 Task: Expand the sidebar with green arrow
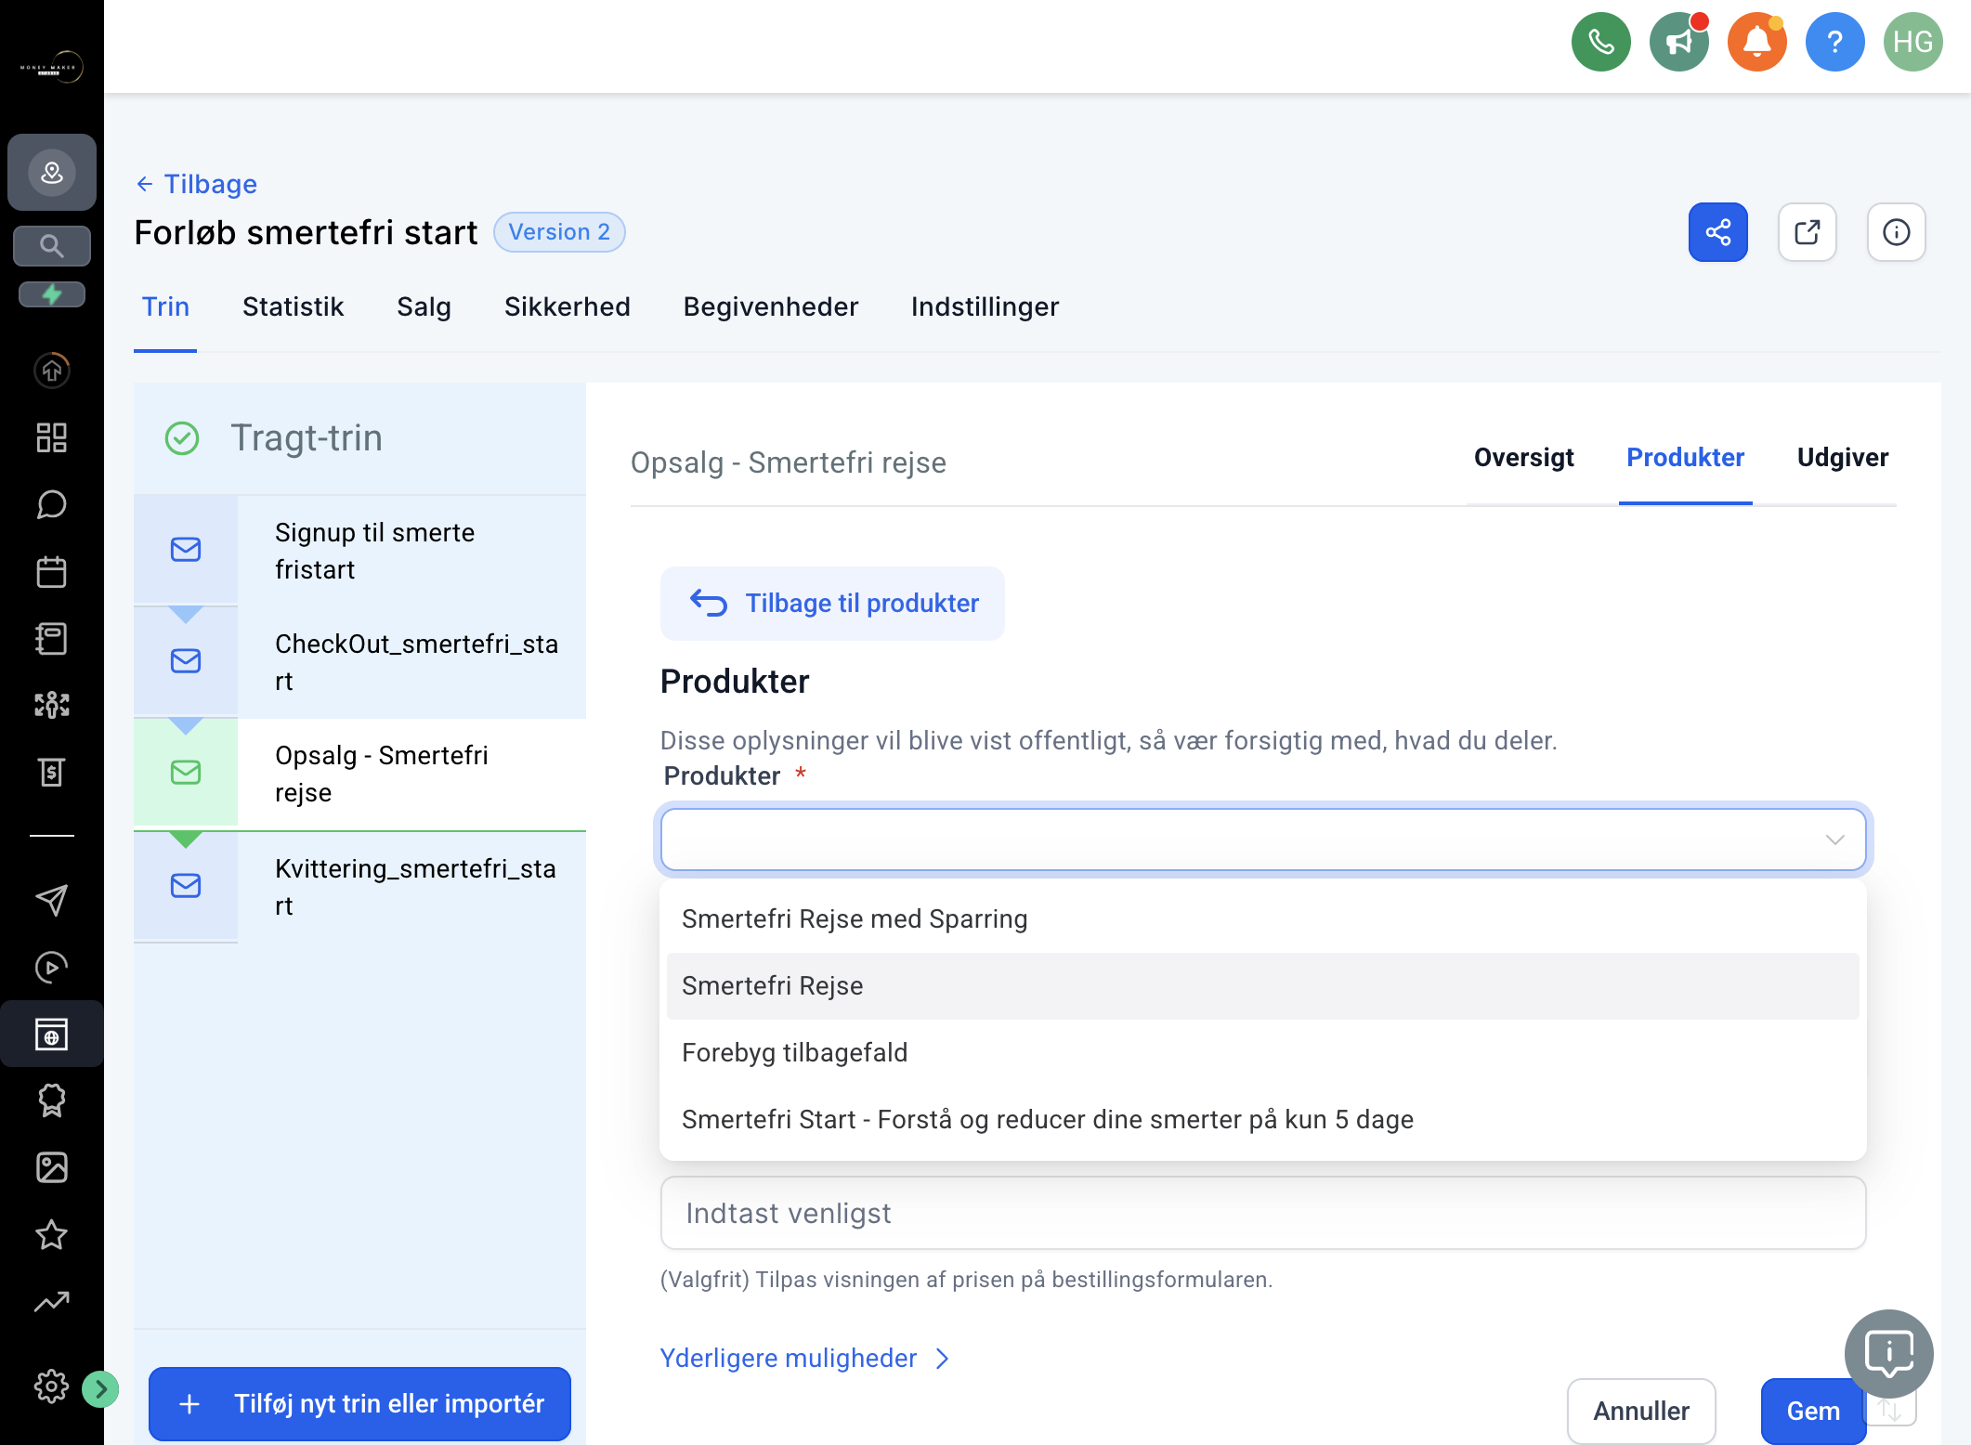pyautogui.click(x=100, y=1389)
